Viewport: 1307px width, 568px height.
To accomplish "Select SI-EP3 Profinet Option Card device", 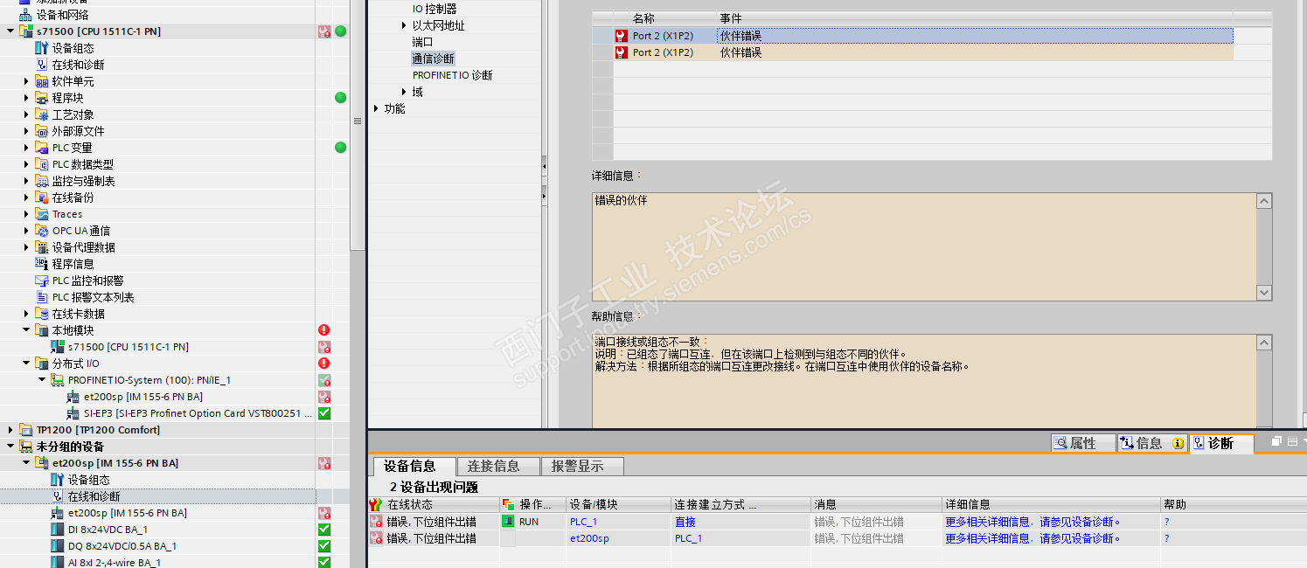I will 198,413.
